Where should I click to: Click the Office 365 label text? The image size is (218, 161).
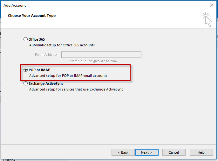[37, 39]
